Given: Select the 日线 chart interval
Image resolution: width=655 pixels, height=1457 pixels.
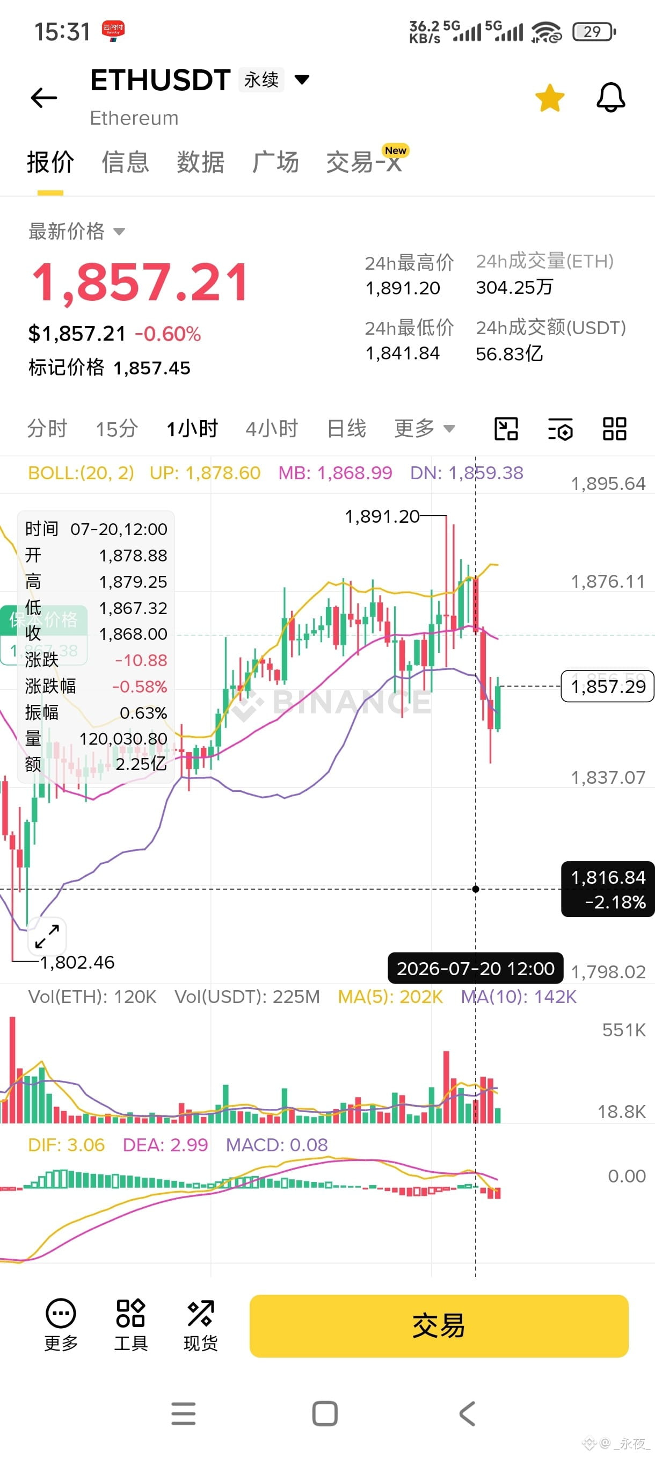Looking at the screenshot, I should click(x=346, y=429).
